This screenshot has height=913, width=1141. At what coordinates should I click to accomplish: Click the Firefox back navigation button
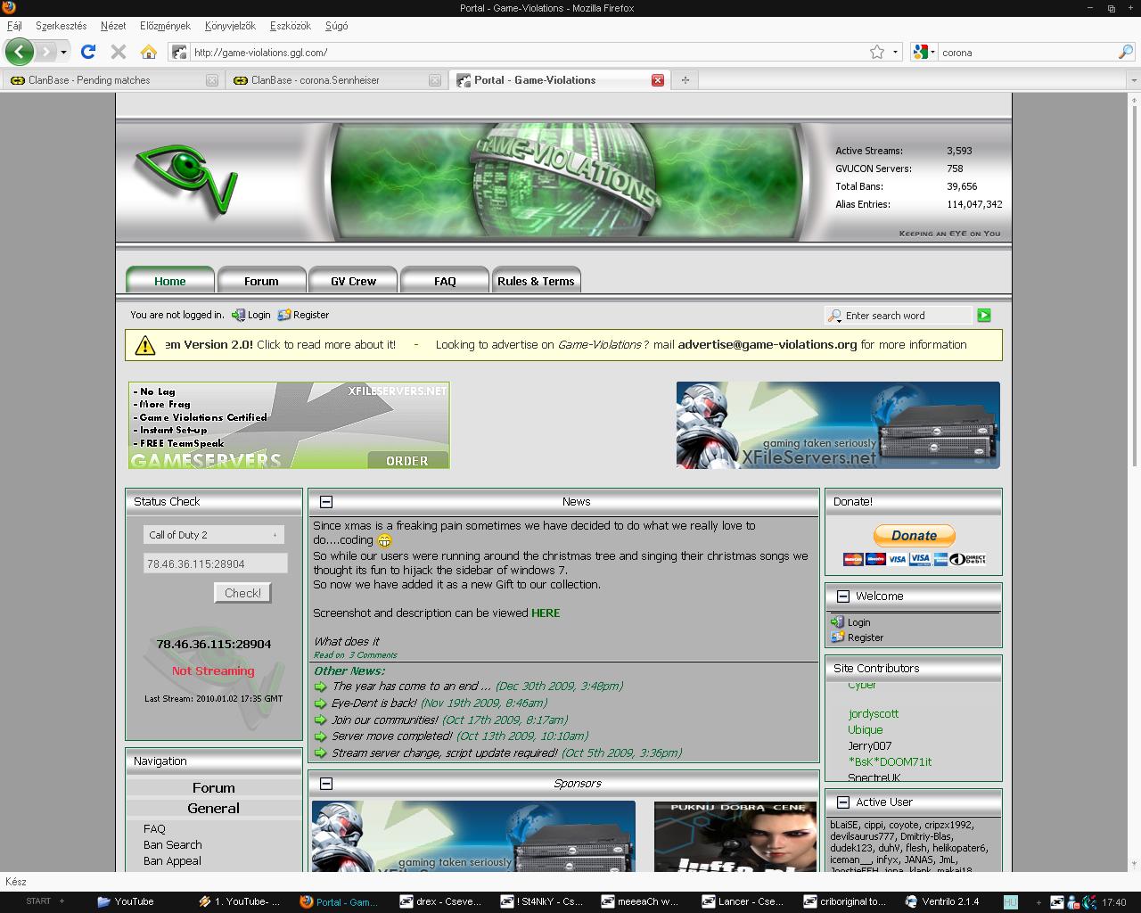coord(19,52)
